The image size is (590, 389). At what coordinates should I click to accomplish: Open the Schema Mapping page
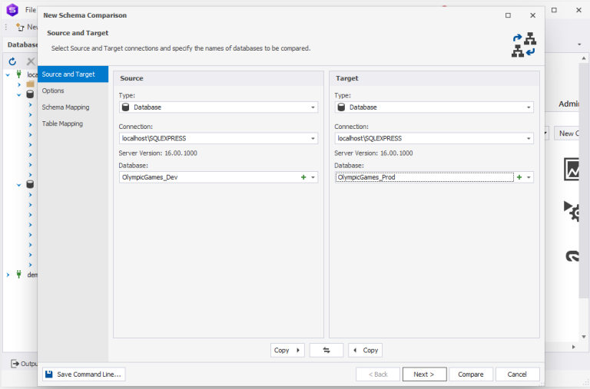[65, 107]
